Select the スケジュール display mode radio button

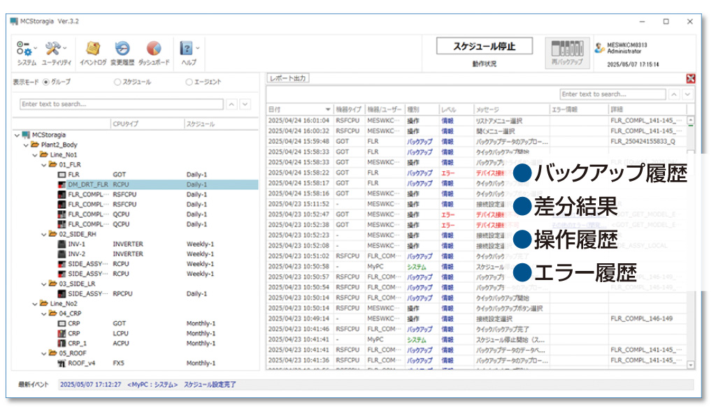point(117,82)
